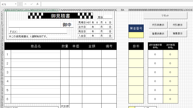Open the Insert Function fx icon
Viewport: 193px width, 108px height.
37,4
